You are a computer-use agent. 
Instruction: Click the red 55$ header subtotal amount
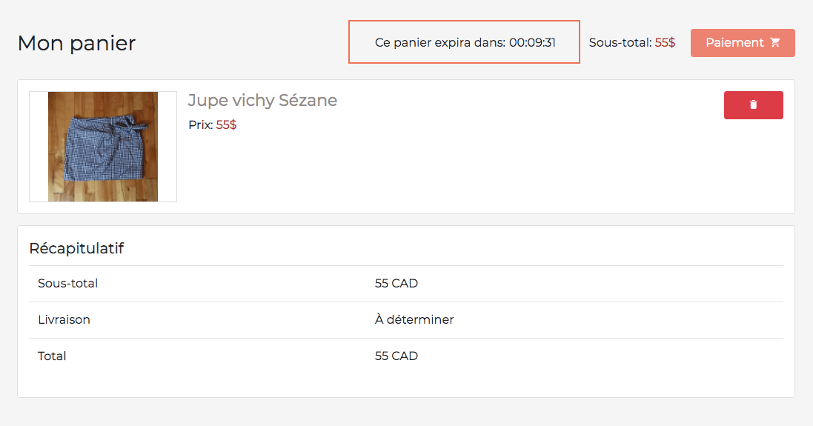click(665, 43)
